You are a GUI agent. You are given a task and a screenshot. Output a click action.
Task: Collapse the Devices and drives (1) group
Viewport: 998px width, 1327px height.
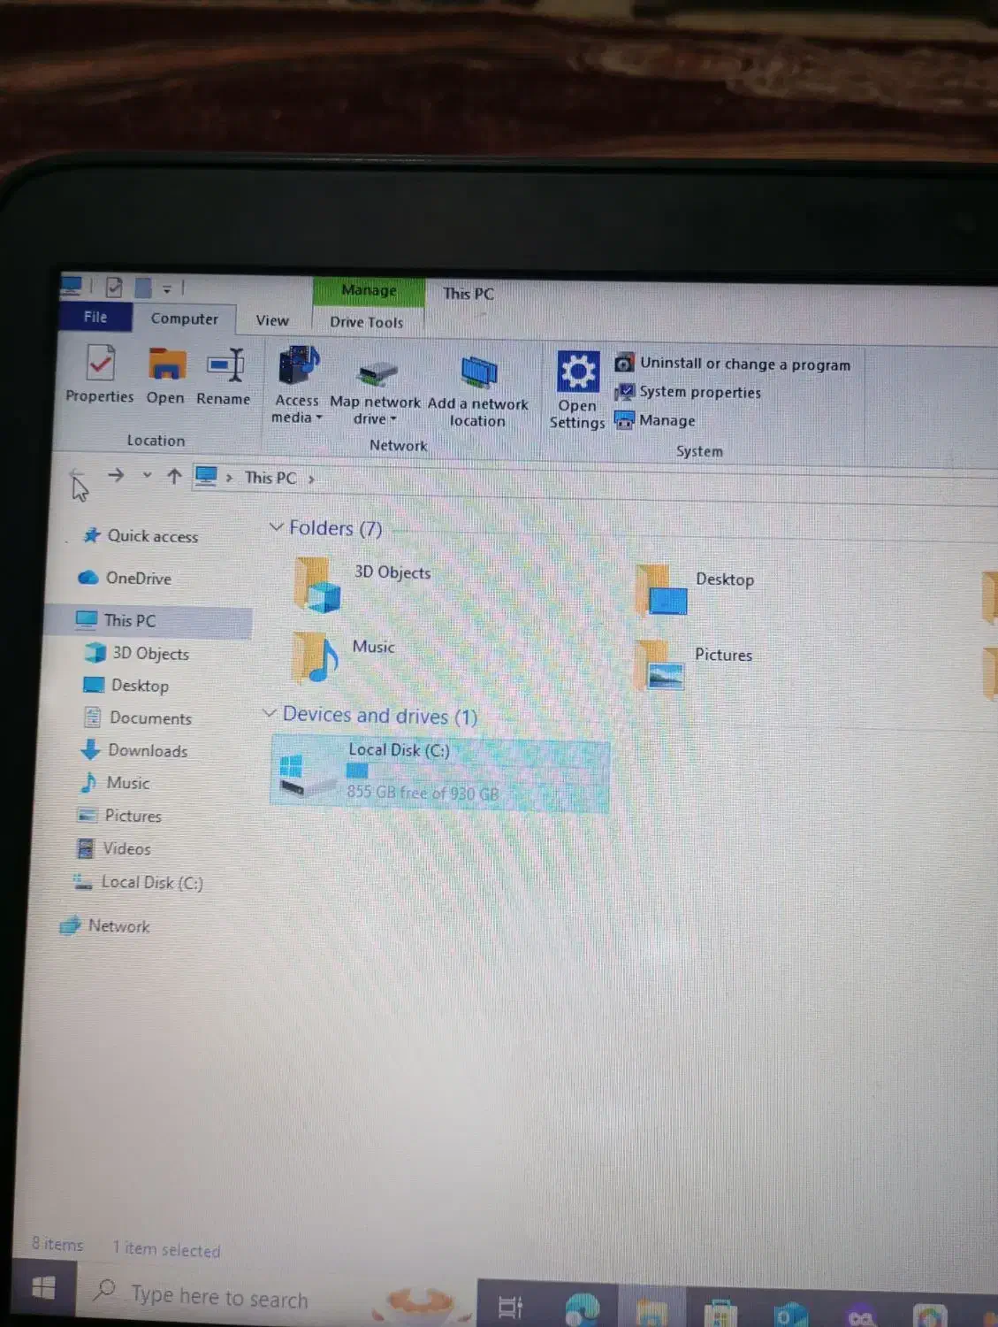[270, 713]
